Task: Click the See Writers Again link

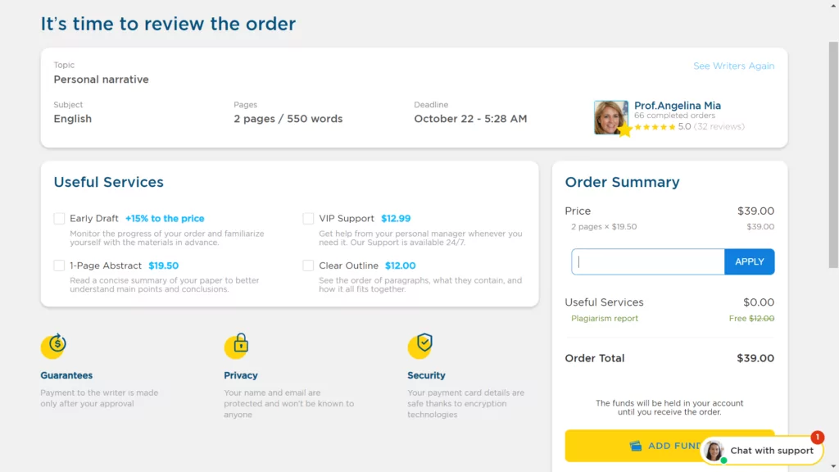Action: click(733, 66)
